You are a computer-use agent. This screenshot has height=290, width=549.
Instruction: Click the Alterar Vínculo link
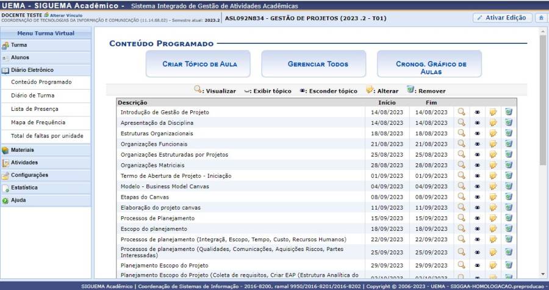[x=66, y=15]
